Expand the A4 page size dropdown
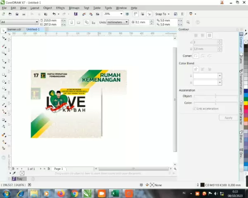The width and height of the screenshot is (248, 198). pos(37,22)
